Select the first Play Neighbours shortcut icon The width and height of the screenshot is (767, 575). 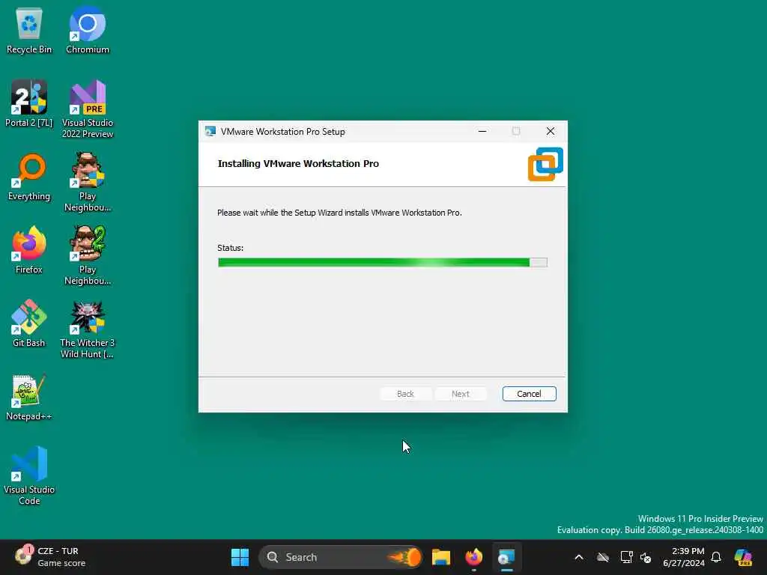click(88, 182)
